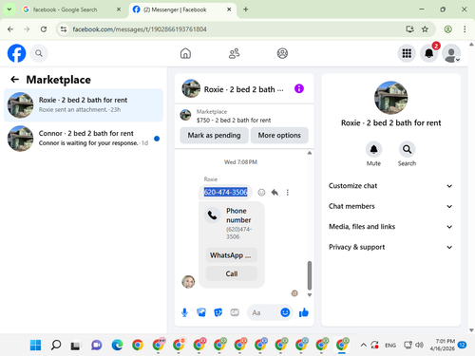The width and height of the screenshot is (475, 356).
Task: Click the chat scrollbar up arrow
Action: tap(310, 153)
